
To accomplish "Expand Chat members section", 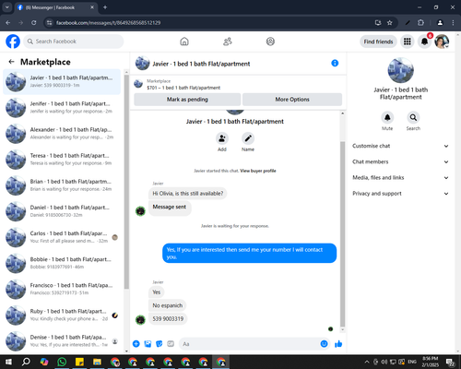I will click(x=400, y=161).
